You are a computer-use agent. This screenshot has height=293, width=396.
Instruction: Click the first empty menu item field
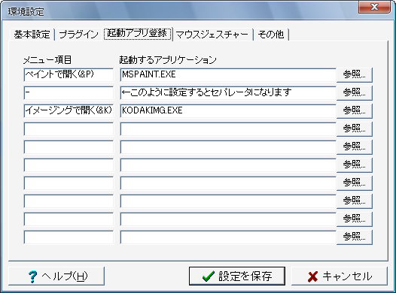coord(69,128)
